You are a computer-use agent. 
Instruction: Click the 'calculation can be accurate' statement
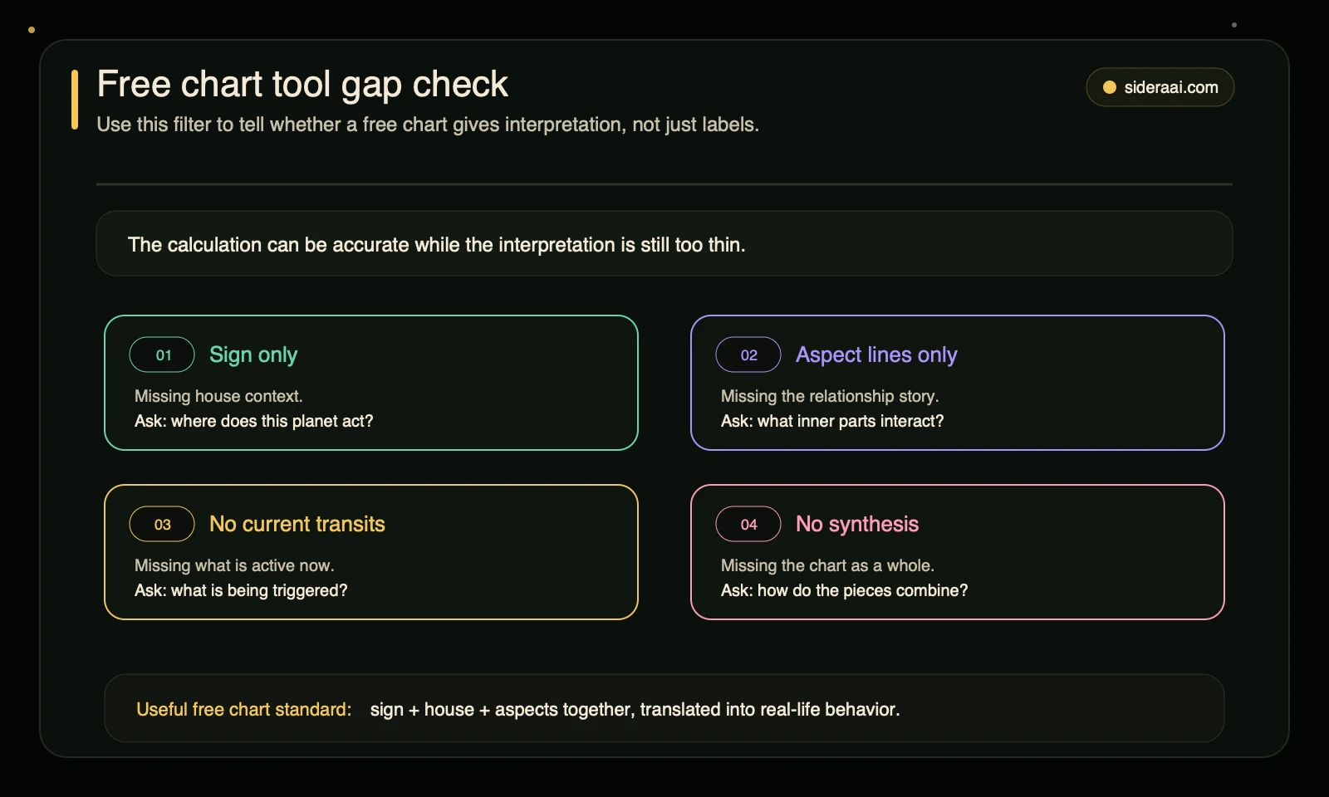pyautogui.click(x=437, y=245)
